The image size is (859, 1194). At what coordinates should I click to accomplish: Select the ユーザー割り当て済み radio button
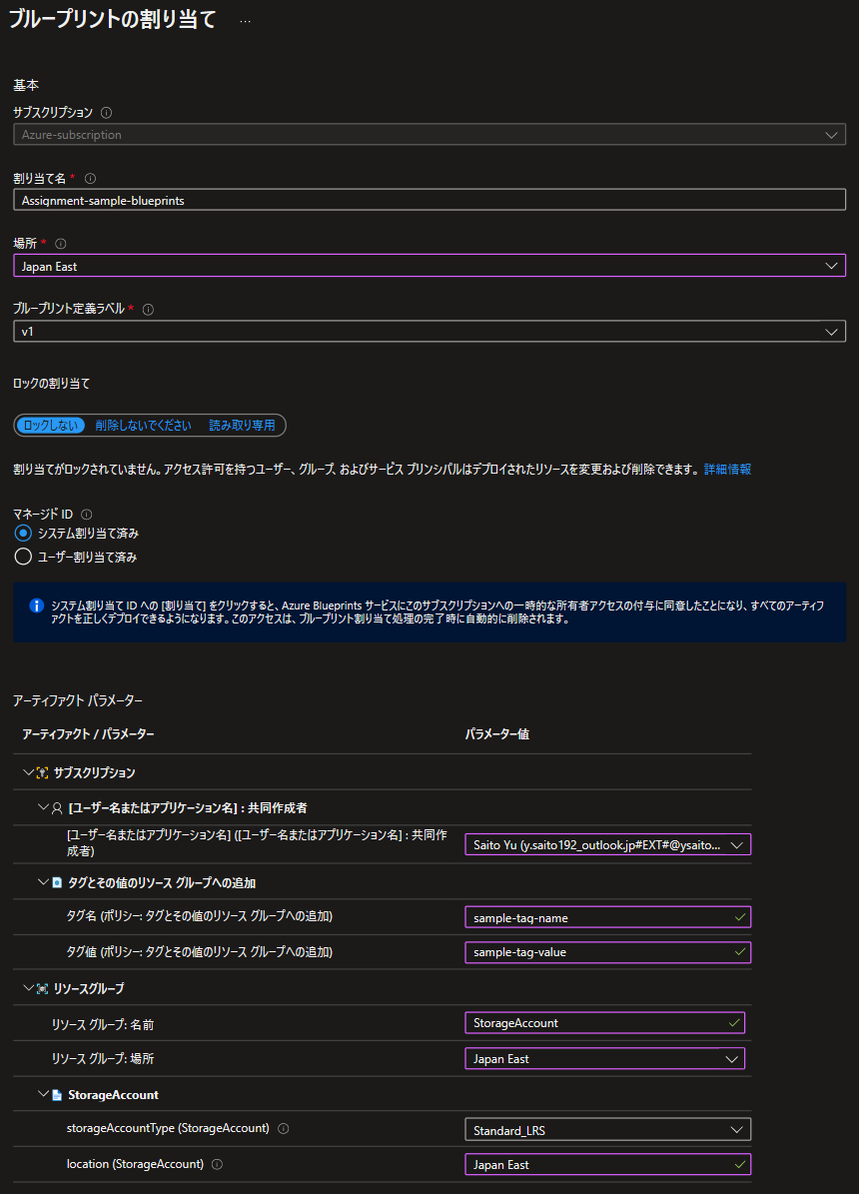tap(24, 557)
